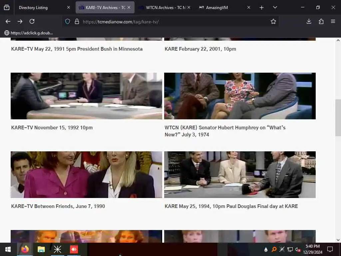Click thumbnail of November 15, 1992 newscast
341x256 pixels.
[86, 96]
